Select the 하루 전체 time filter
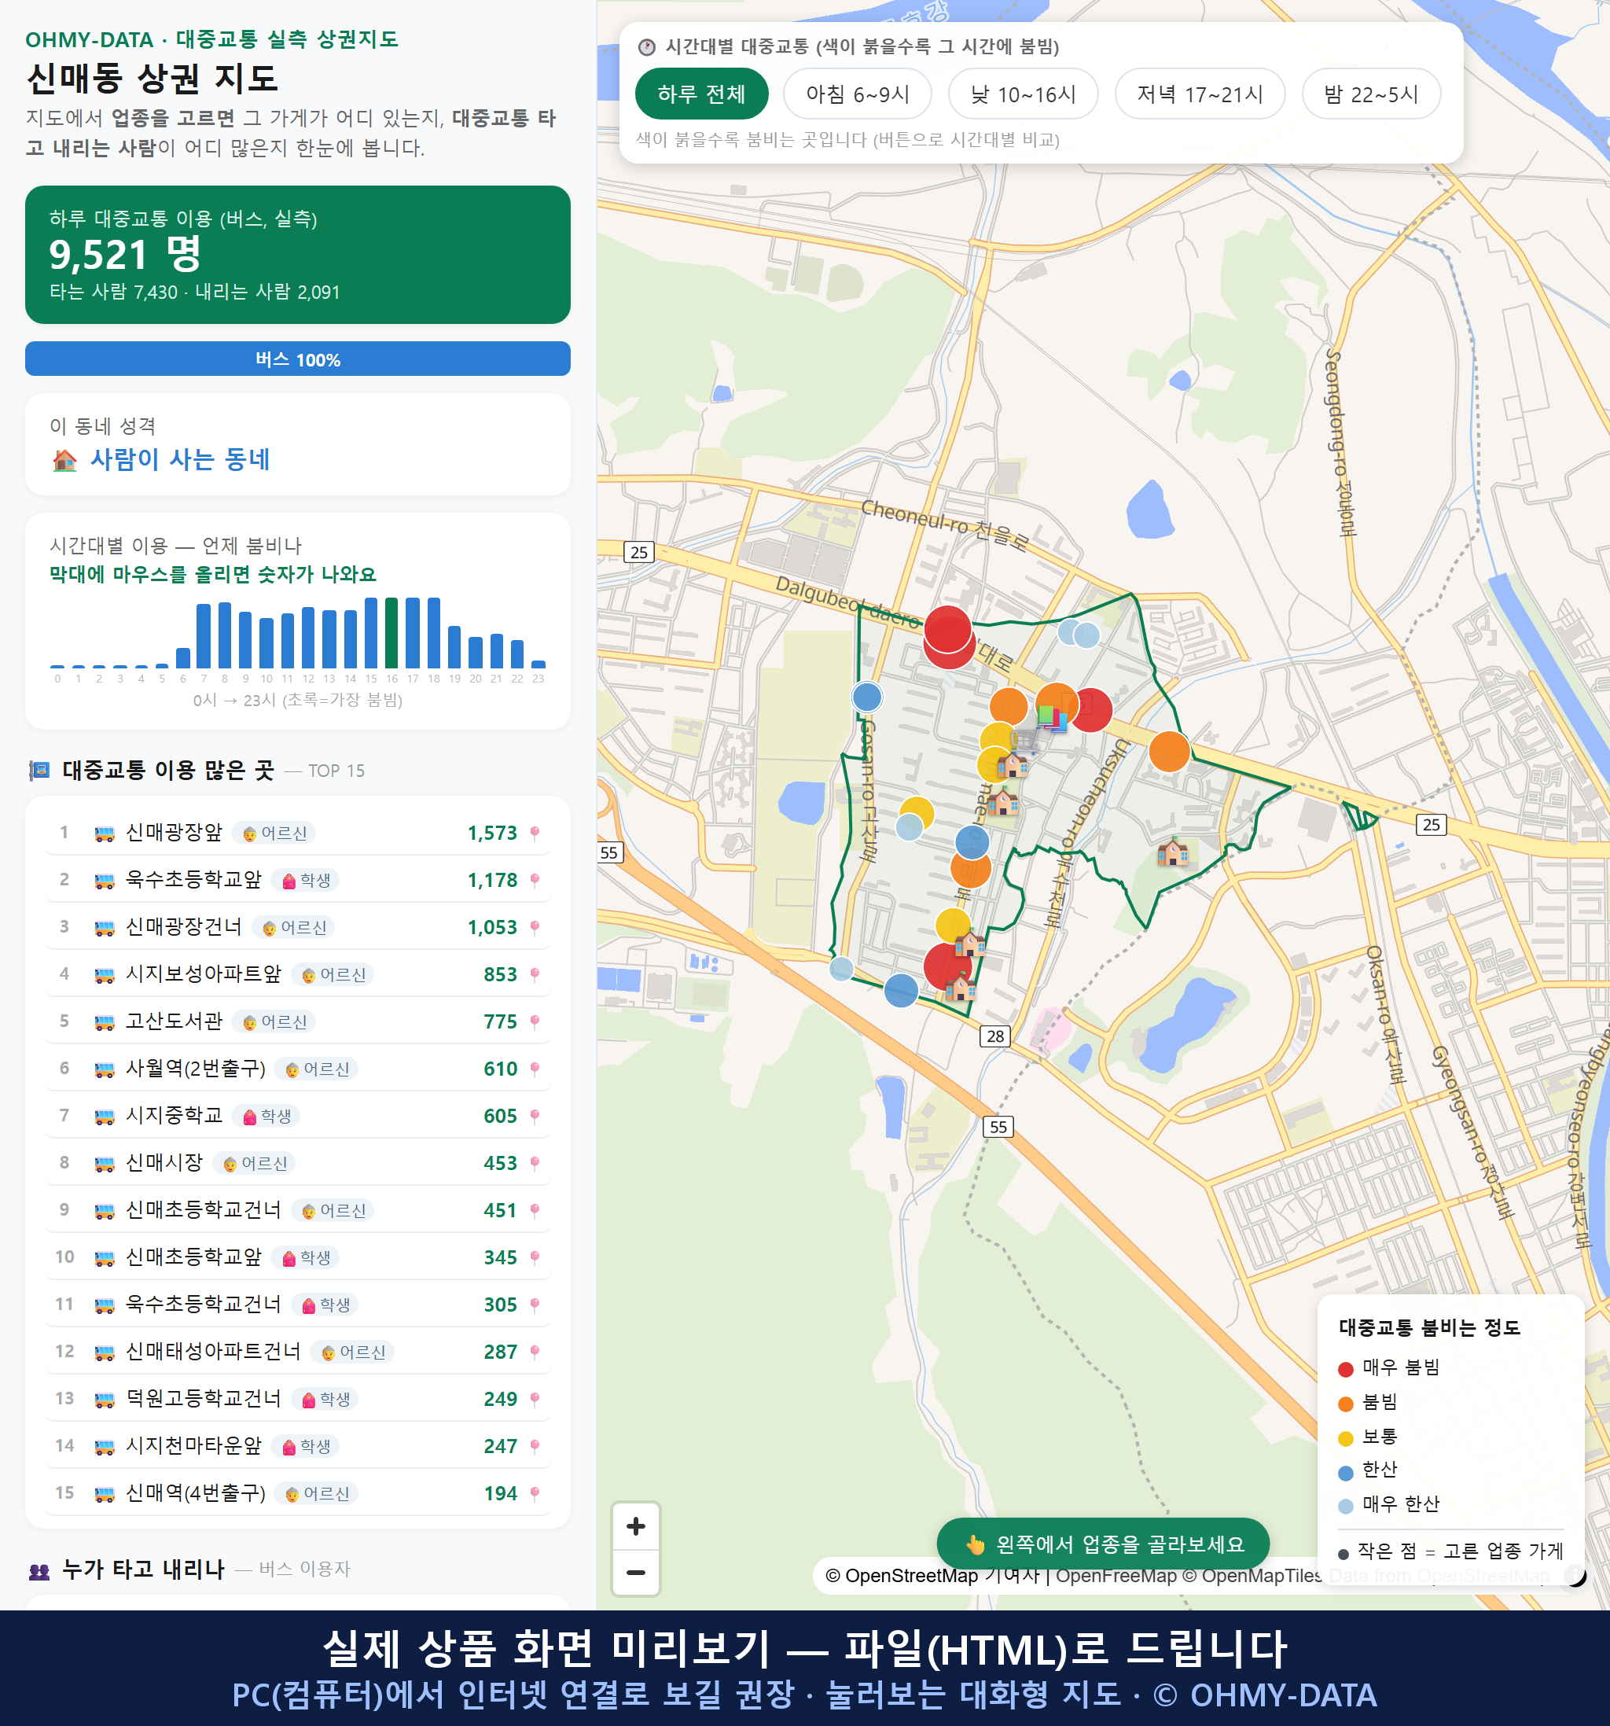 [x=701, y=94]
